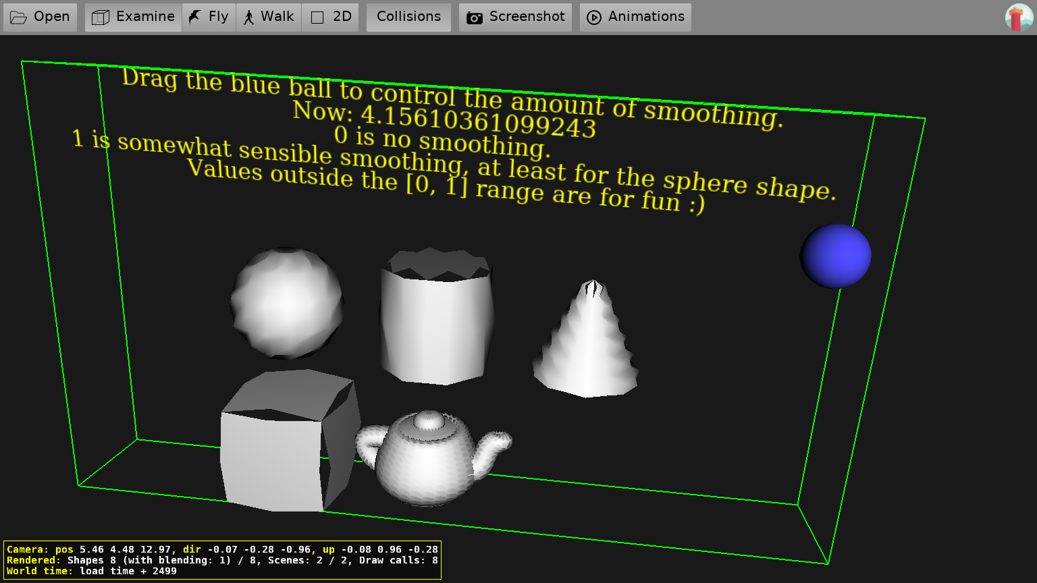The image size is (1037, 583).
Task: Click the 'Now: 4.15610361099243' value text
Action: (x=444, y=120)
